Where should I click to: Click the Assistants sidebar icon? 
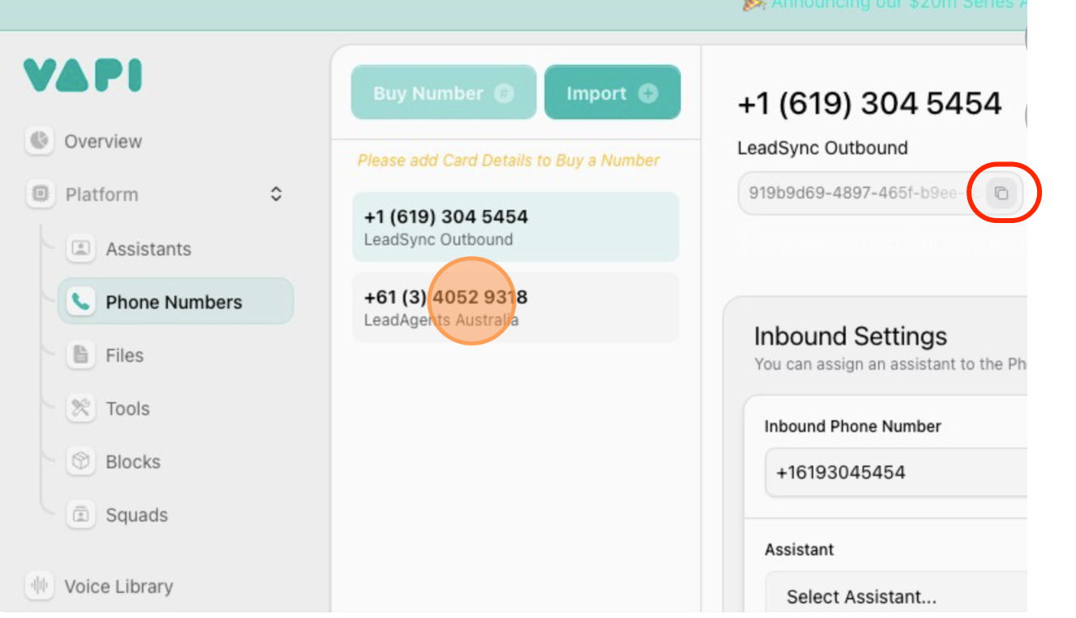(x=80, y=248)
